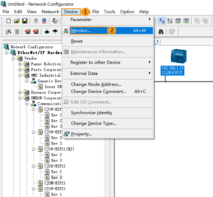Collapse the HMS Industrial vendor node
This screenshot has width=213, height=197.
pos(20,75)
